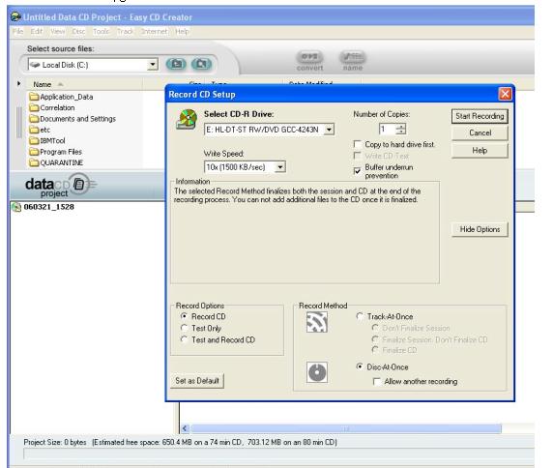553x468 pixels.
Task: Sort by the Name column header
Action: click(43, 84)
